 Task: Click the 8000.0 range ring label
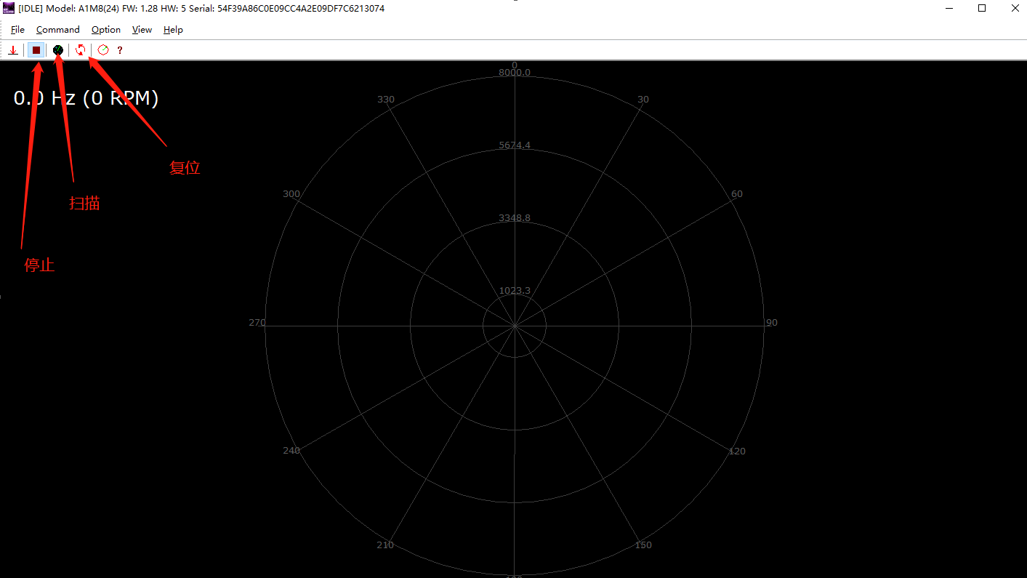click(515, 72)
